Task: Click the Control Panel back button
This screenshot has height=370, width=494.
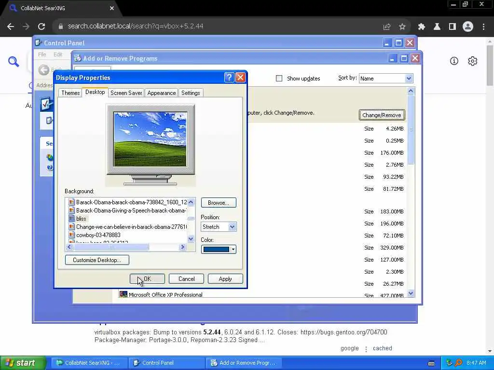Action: pos(44,69)
